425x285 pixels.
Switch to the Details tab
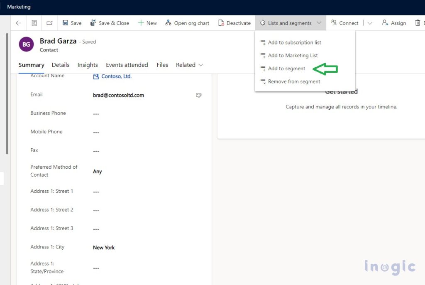click(x=61, y=65)
